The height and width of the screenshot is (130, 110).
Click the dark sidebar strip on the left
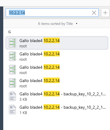point(1,68)
